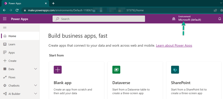Screen dimensions: 223x99
Task: Click the Chatbots label in sidebar
Action: pyautogui.click(x=14, y=85)
